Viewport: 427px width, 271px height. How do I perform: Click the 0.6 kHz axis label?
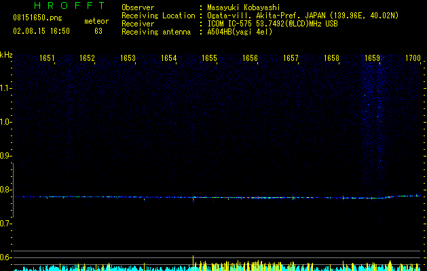(5, 257)
